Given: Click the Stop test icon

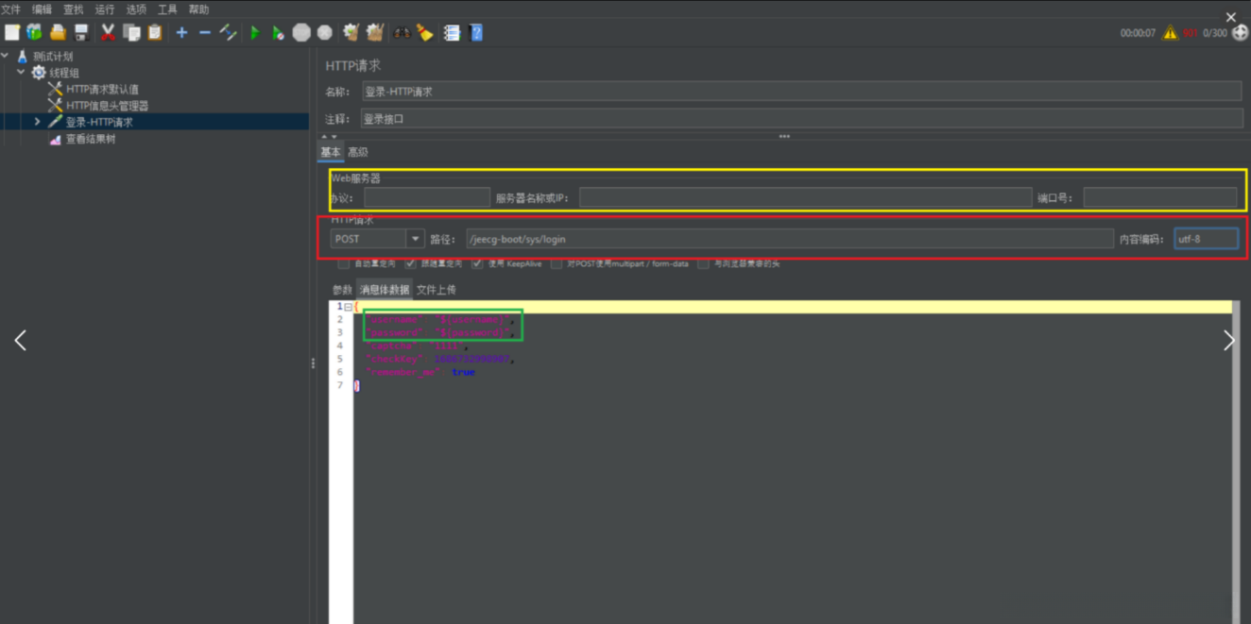Looking at the screenshot, I should 301,33.
